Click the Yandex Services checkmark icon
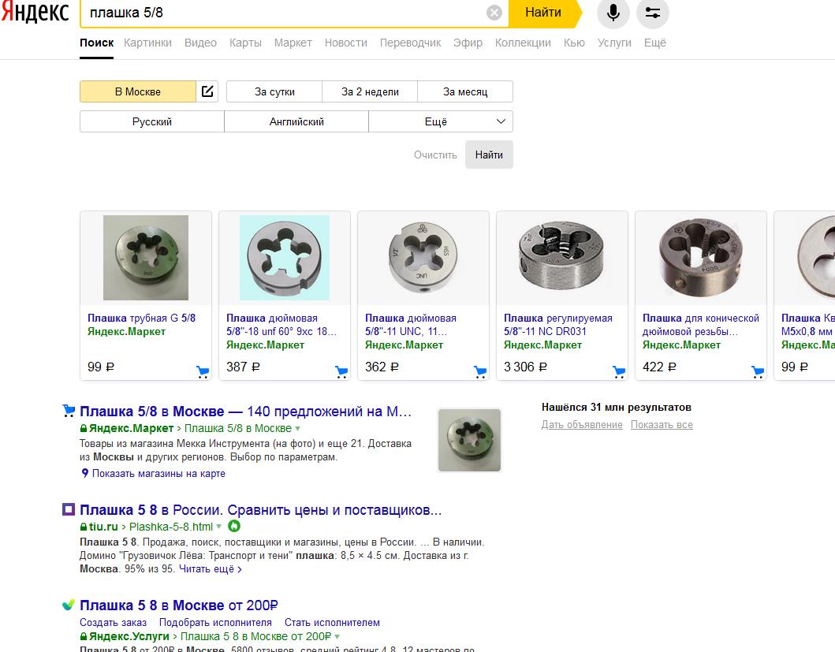 click(x=68, y=605)
